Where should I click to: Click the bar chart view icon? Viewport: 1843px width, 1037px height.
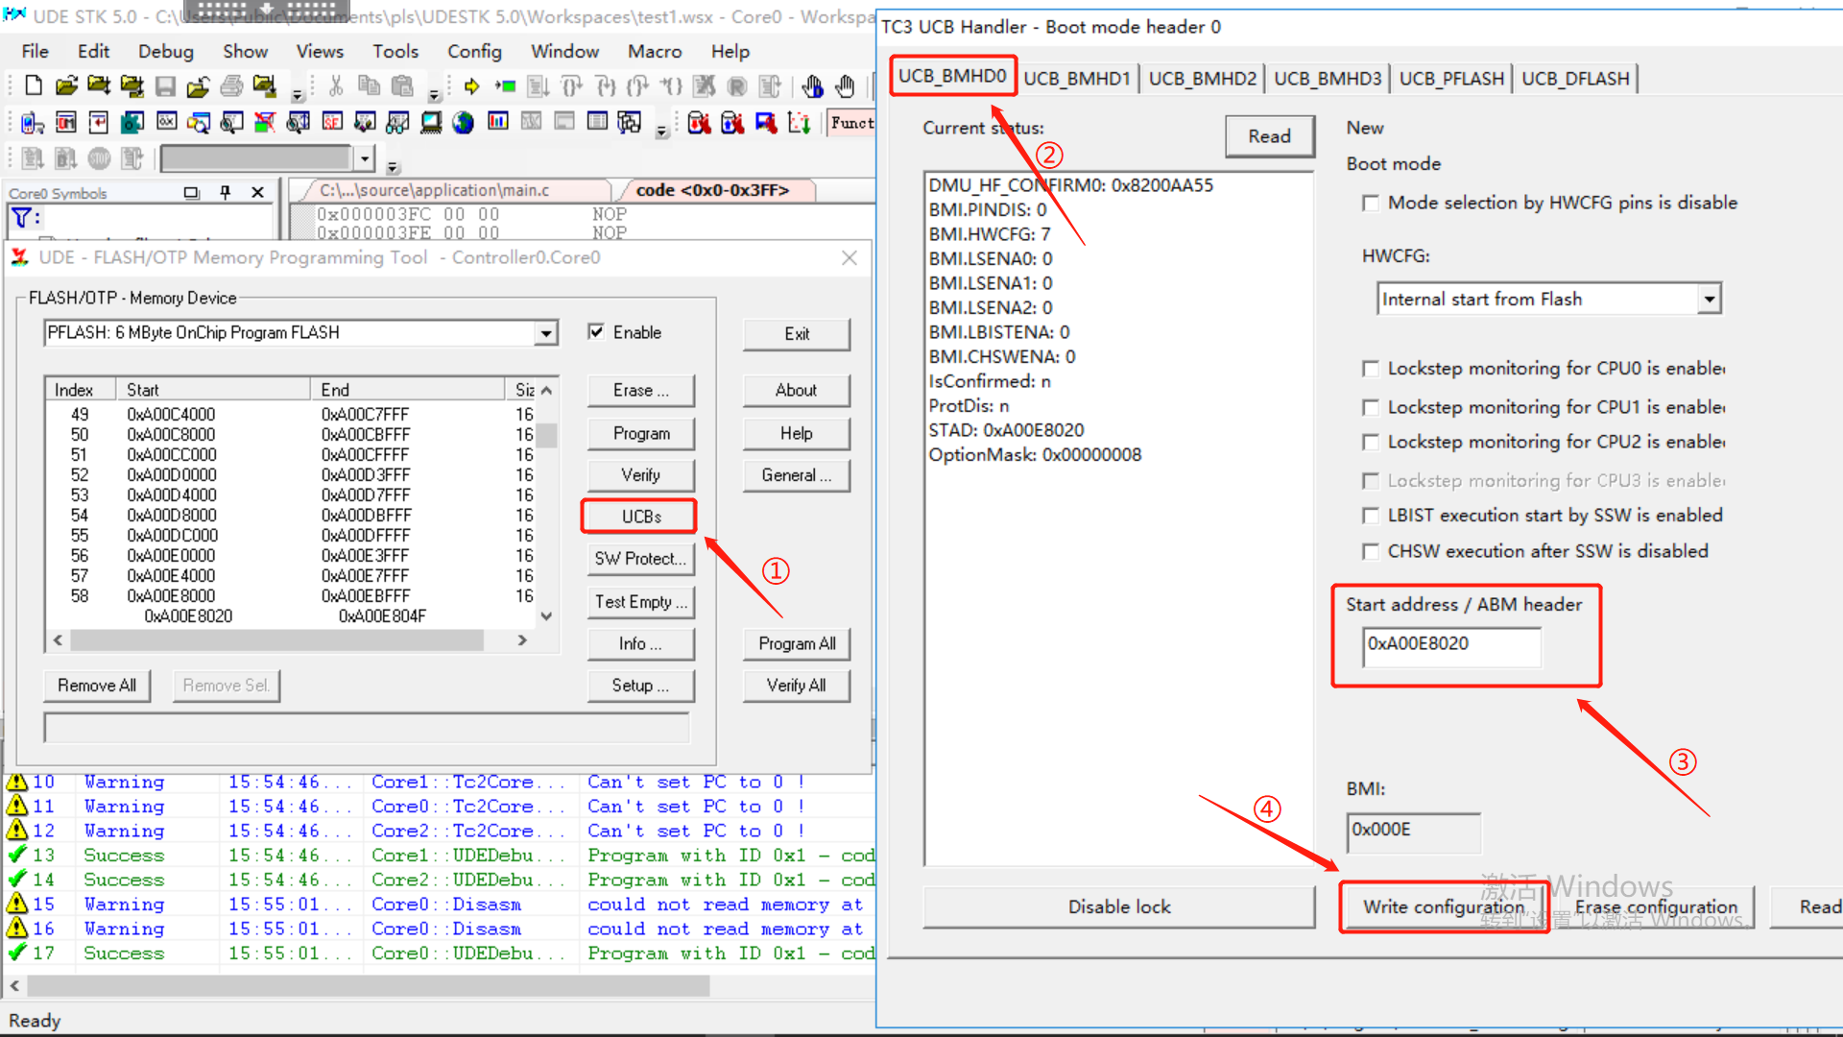[497, 122]
